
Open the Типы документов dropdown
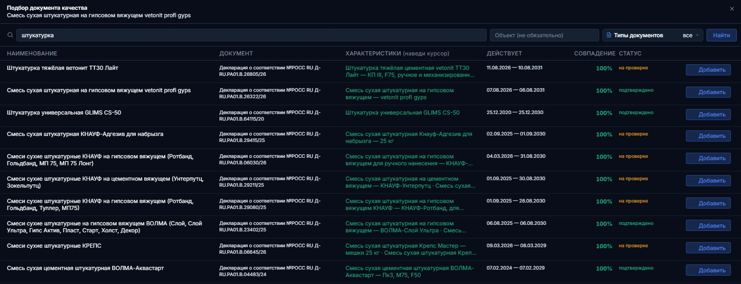coord(652,35)
